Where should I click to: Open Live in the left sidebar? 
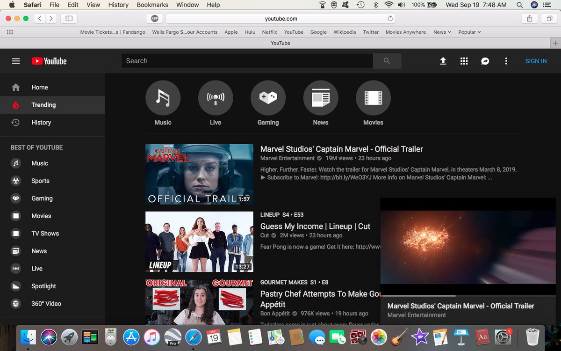click(x=52, y=268)
